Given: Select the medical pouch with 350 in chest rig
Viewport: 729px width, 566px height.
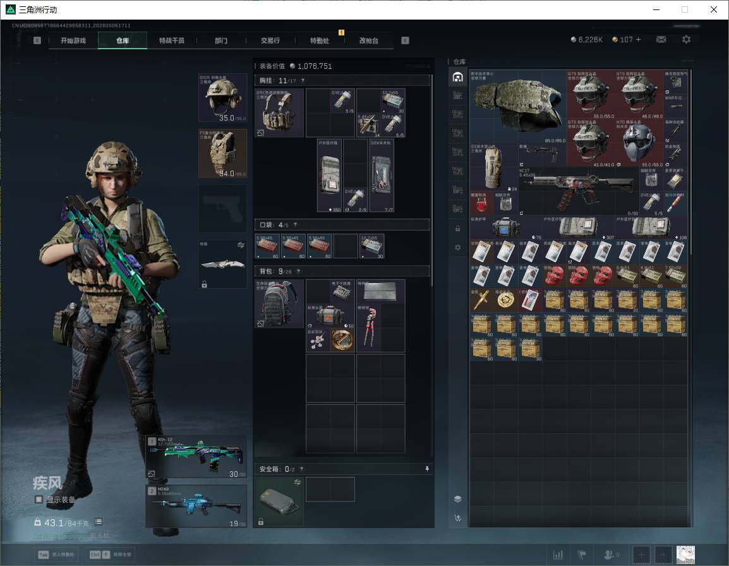Looking at the screenshot, I should pos(329,176).
